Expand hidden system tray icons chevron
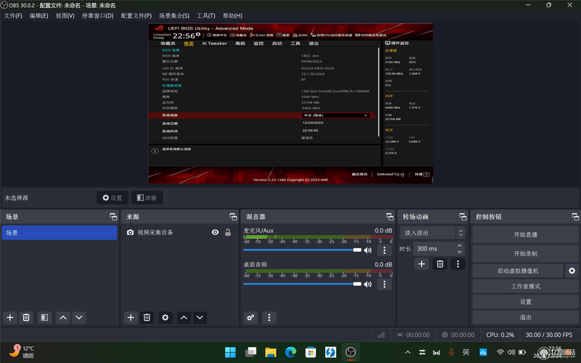The width and height of the screenshot is (581, 363). (407, 352)
